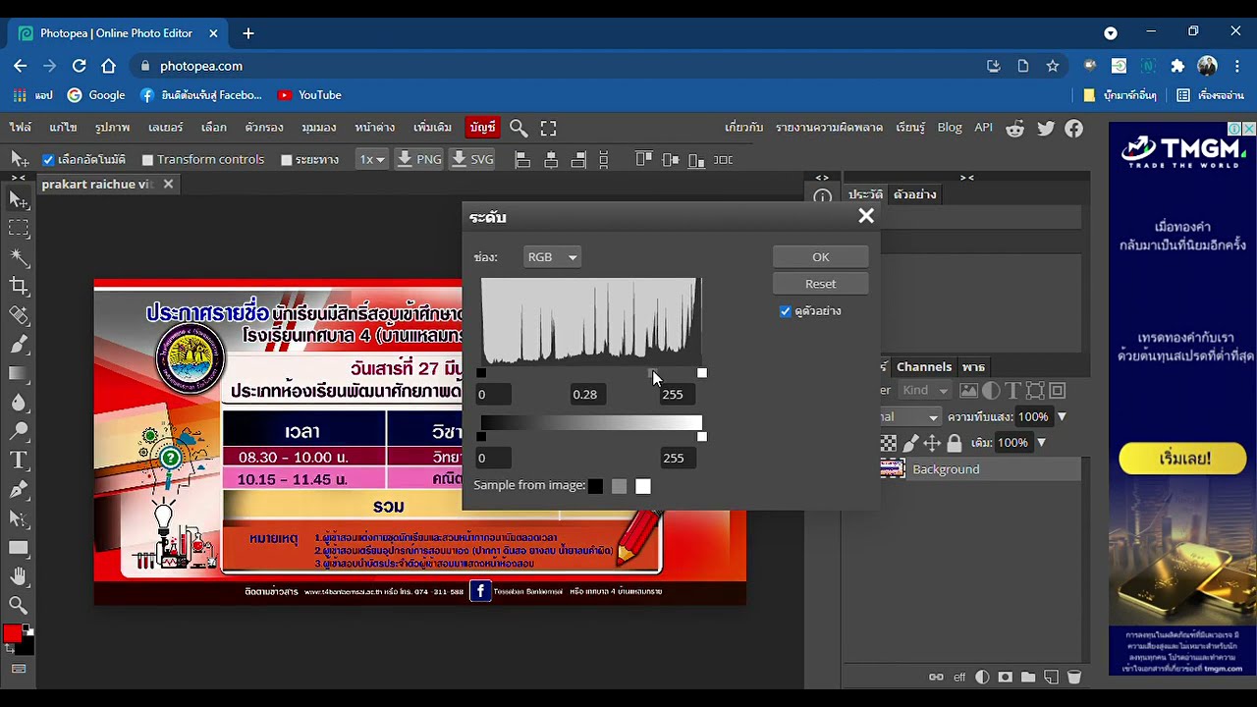Open Photopea's Facebook page icon

pos(1074,129)
